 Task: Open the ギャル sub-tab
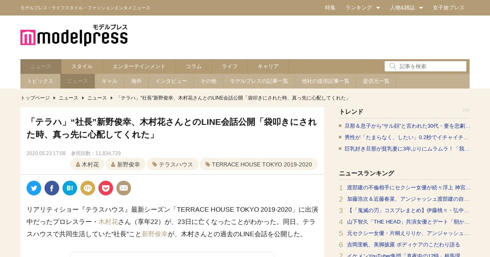click(110, 81)
